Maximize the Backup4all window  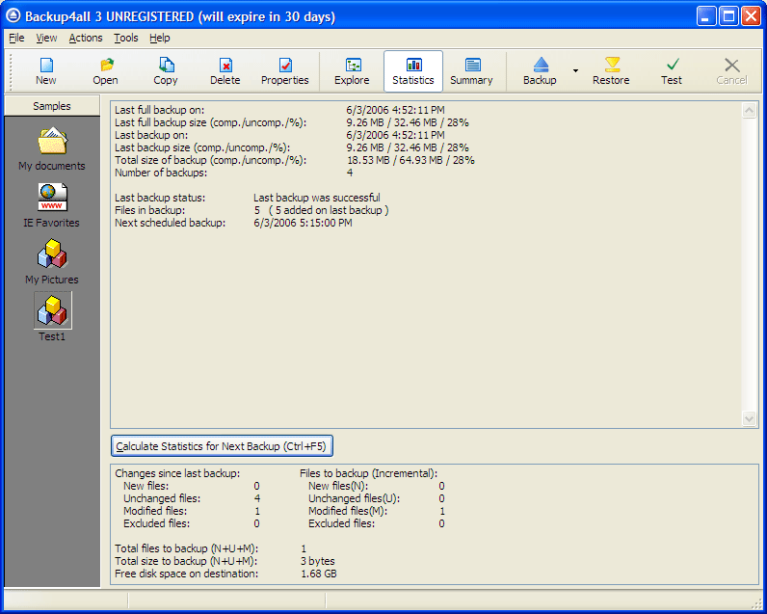tap(728, 16)
